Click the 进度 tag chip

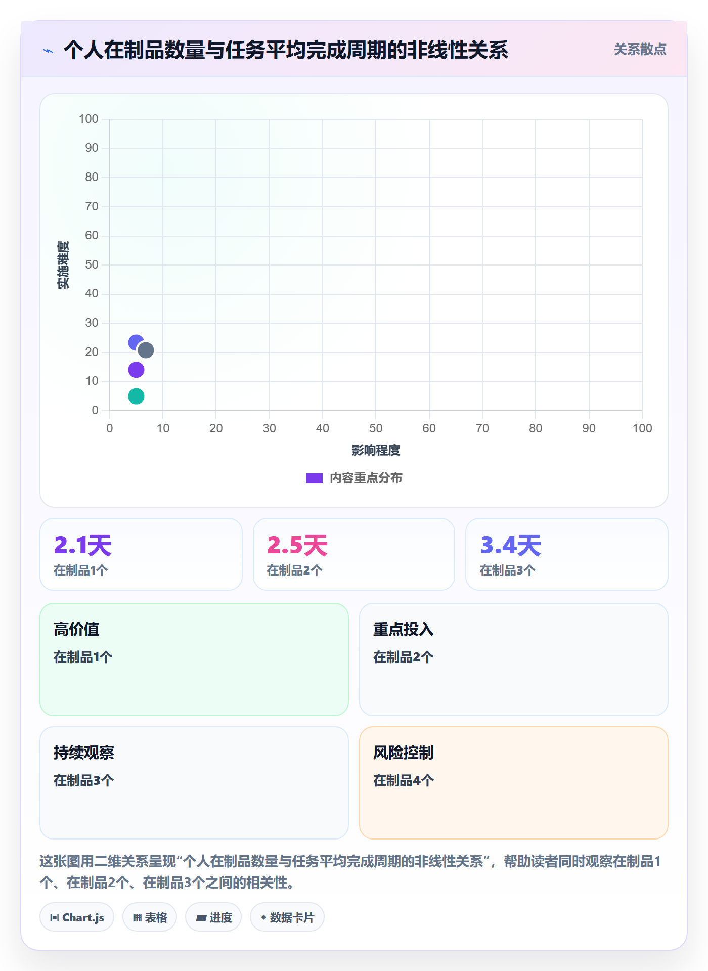click(x=213, y=917)
